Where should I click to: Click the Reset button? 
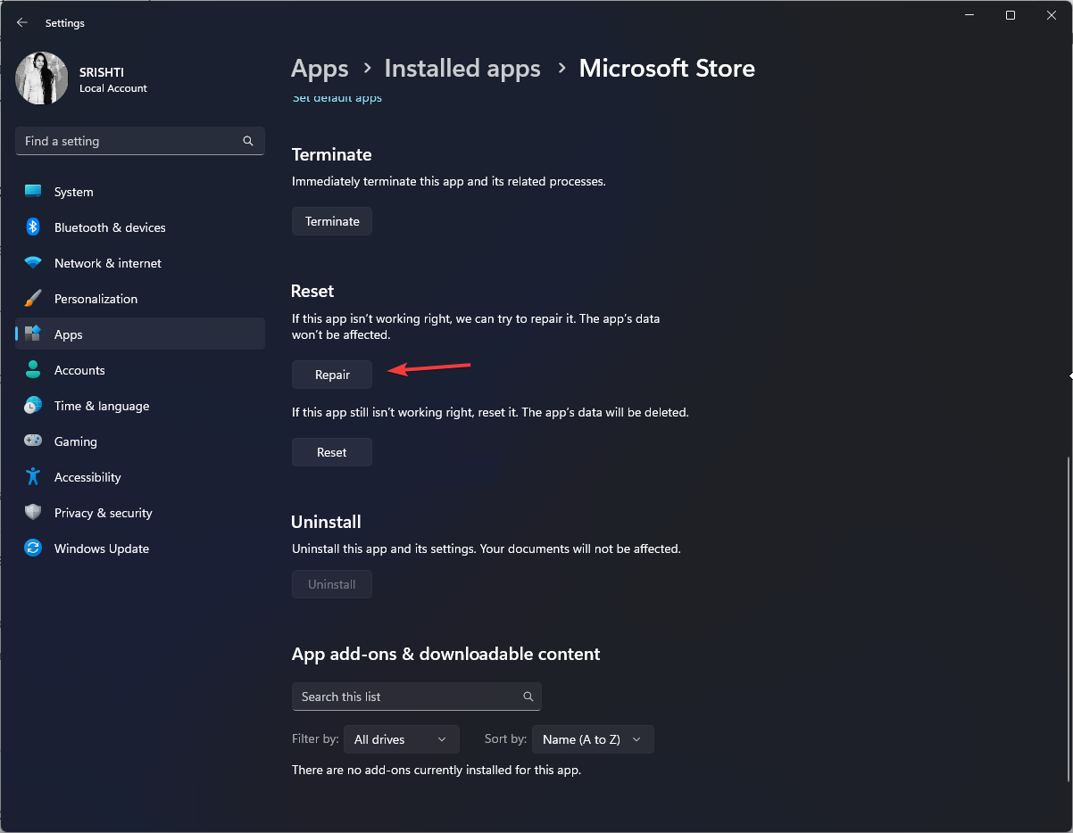pos(332,452)
